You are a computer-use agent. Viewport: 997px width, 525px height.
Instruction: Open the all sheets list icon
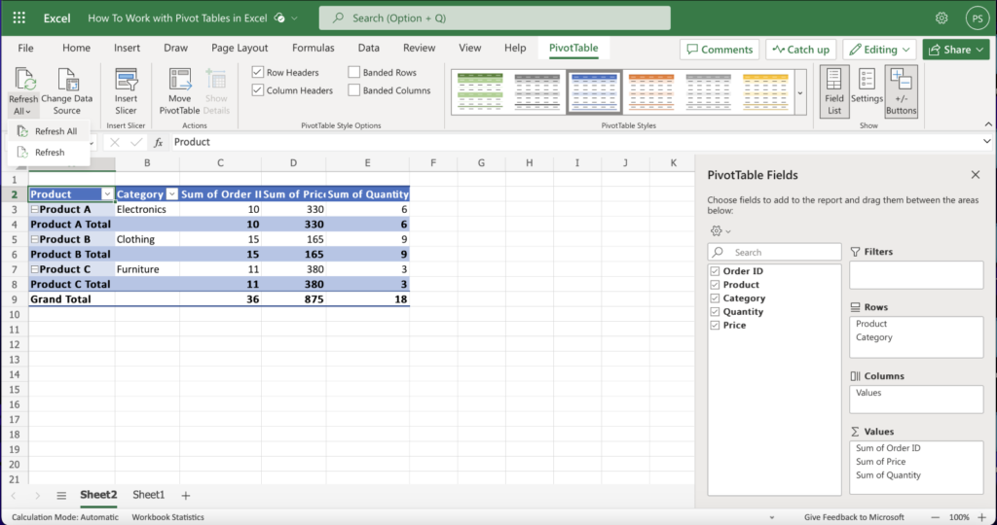pos(61,495)
